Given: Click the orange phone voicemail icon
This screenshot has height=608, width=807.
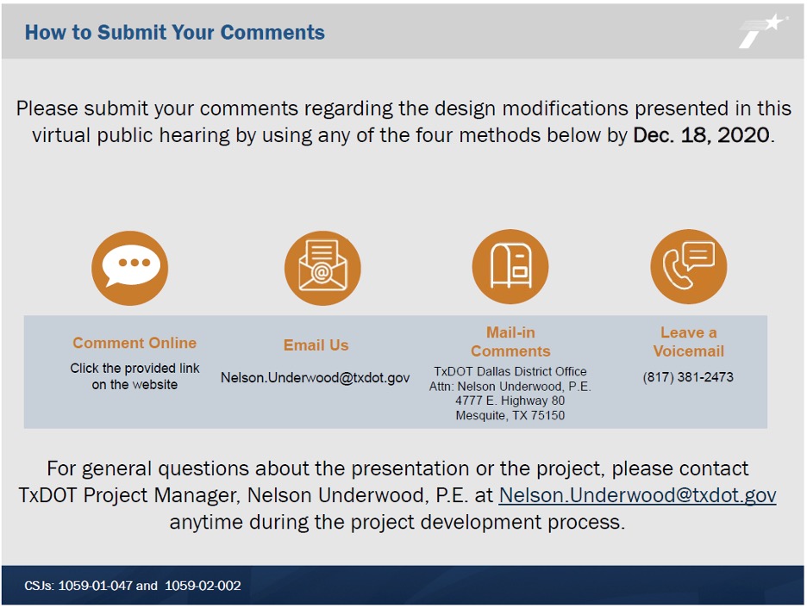Looking at the screenshot, I should point(688,267).
